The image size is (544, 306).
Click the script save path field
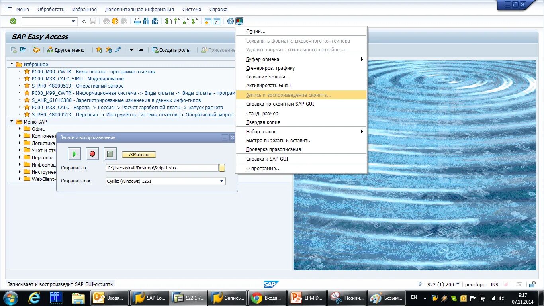[162, 168]
